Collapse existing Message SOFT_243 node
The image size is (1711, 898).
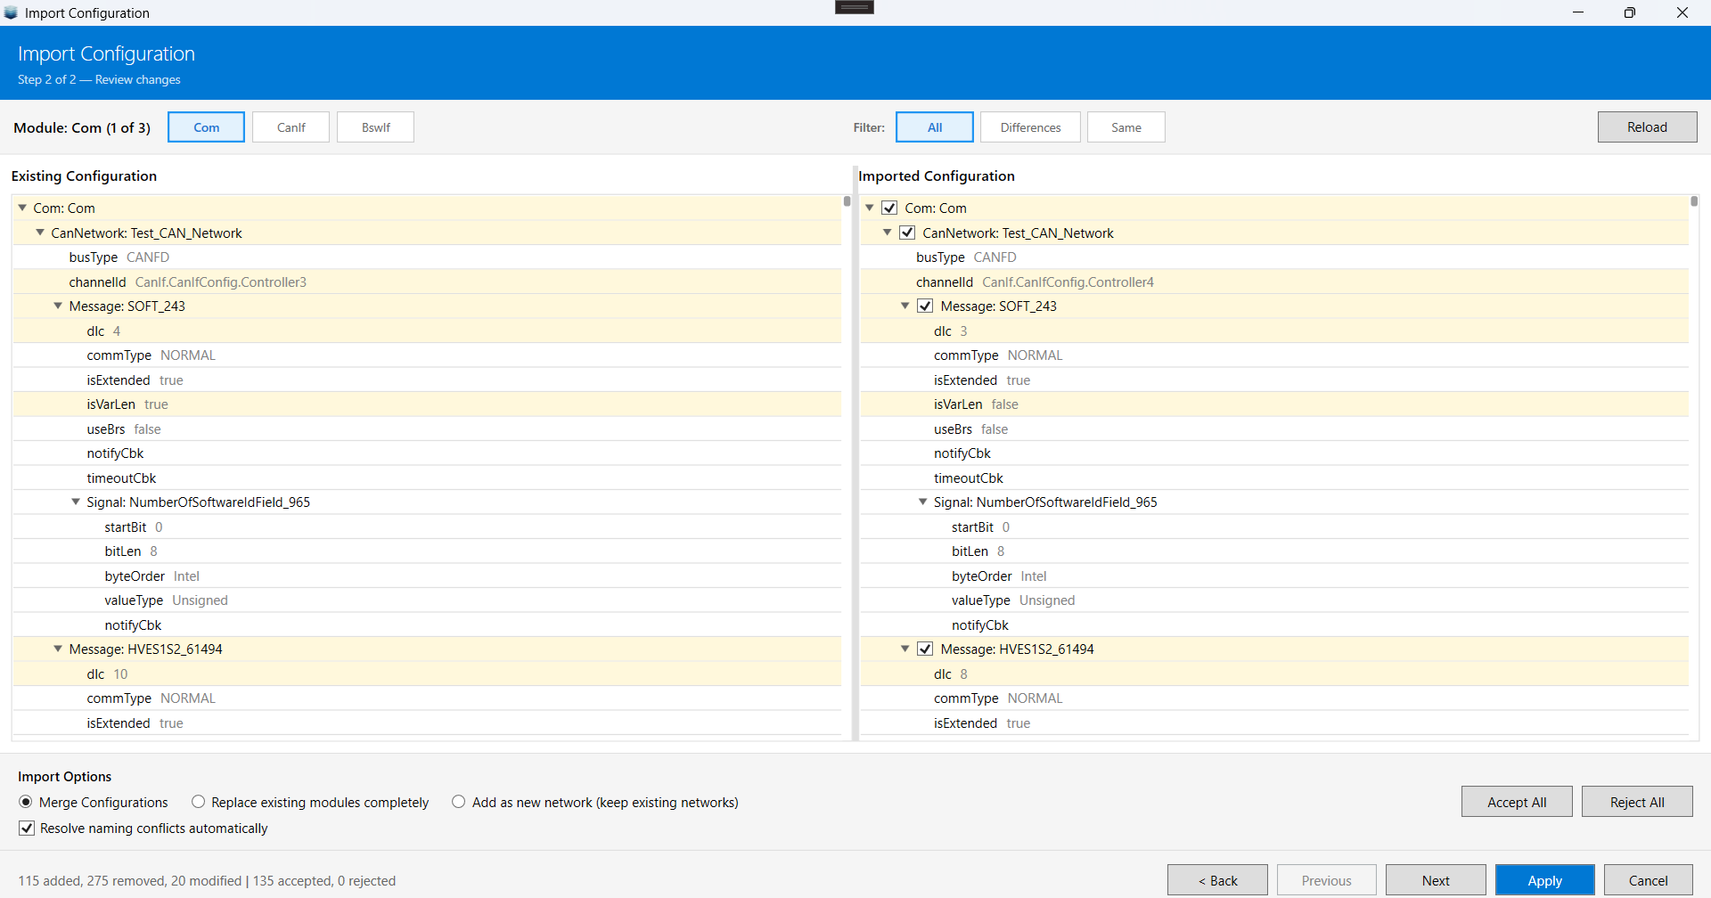coord(58,306)
